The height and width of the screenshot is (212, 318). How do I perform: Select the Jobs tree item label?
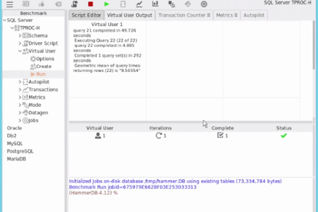pyautogui.click(x=34, y=120)
